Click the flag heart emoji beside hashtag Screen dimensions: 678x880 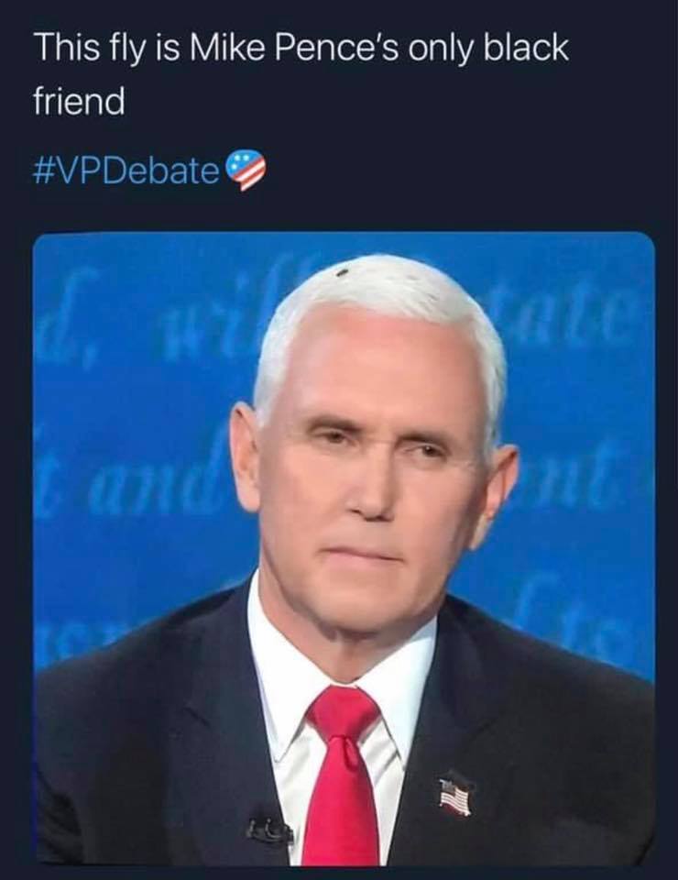coord(245,170)
